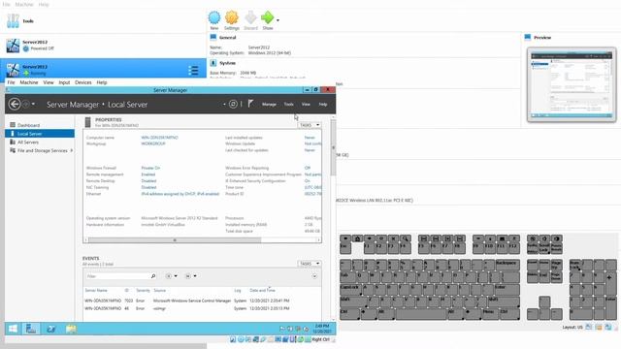
Task: Click the WORKGROUP link
Action: click(153, 143)
